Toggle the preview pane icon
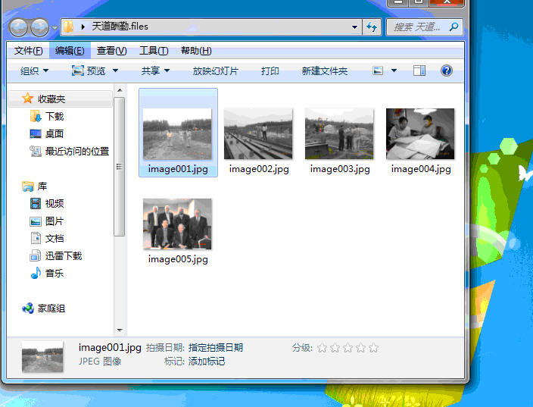This screenshot has width=533, height=407. click(419, 70)
